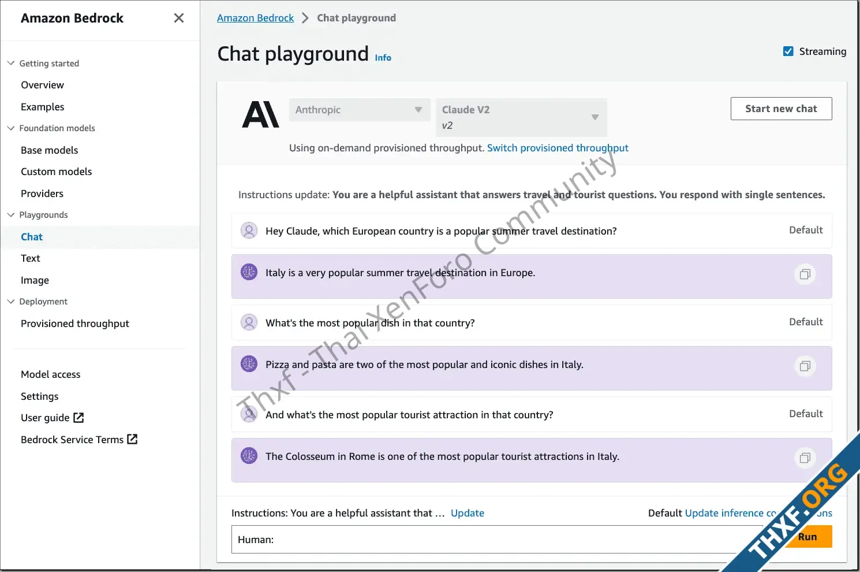This screenshot has width=860, height=572.
Task: Click Update inference configurations link
Action: point(758,513)
